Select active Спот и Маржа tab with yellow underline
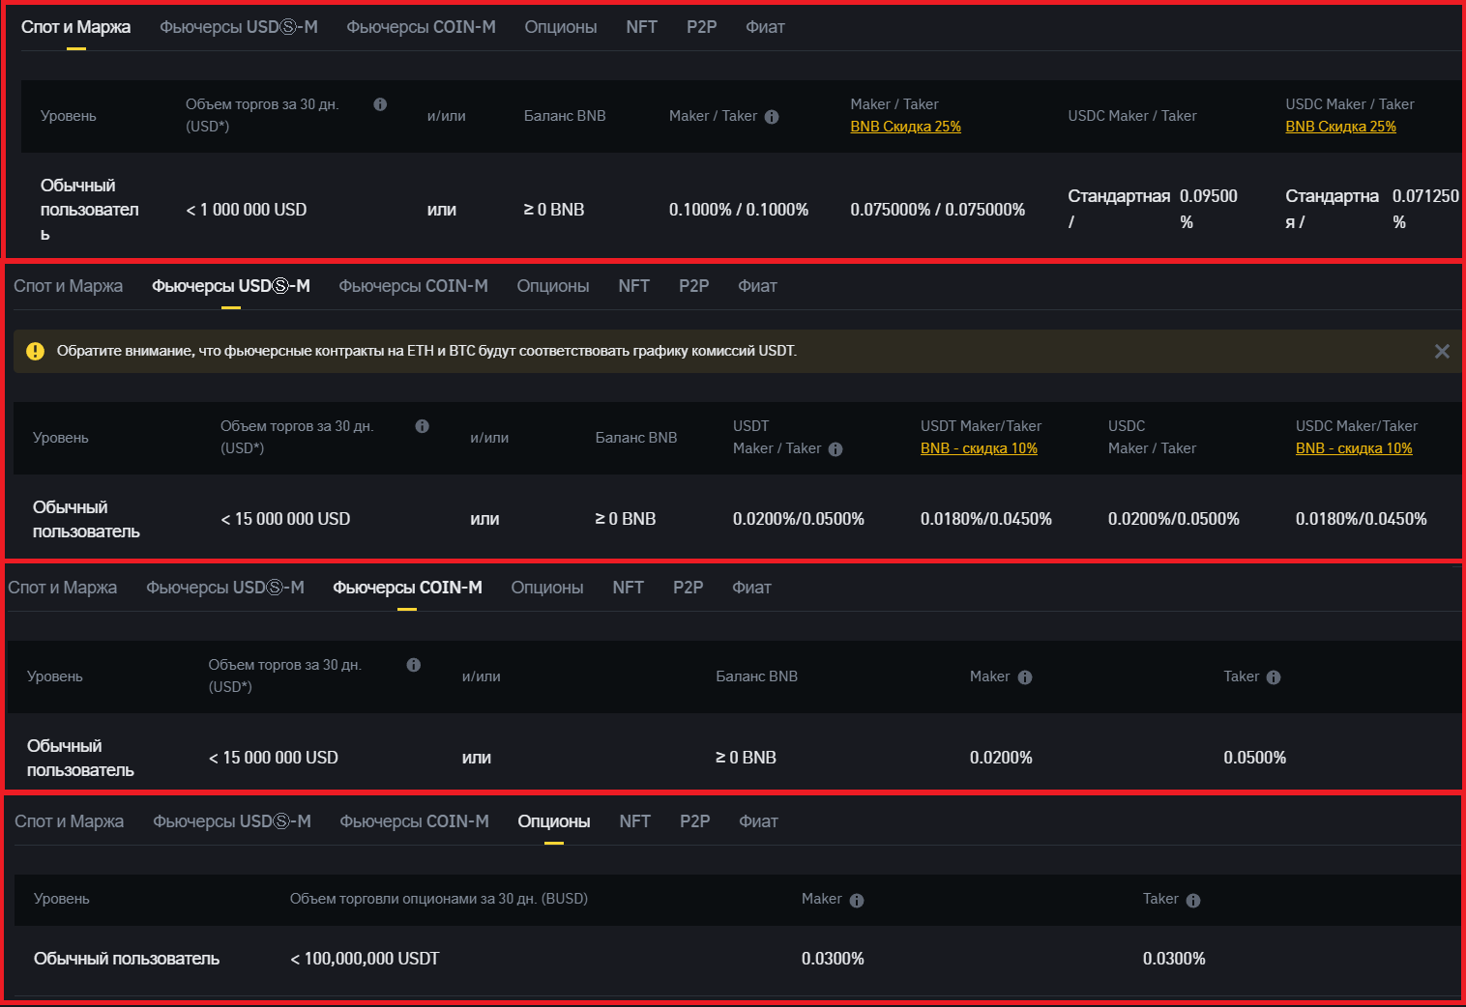Viewport: 1466px width, 1007px height. point(75,27)
